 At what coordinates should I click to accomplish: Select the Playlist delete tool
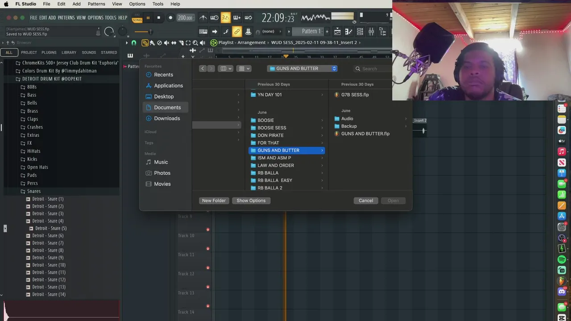[159, 43]
